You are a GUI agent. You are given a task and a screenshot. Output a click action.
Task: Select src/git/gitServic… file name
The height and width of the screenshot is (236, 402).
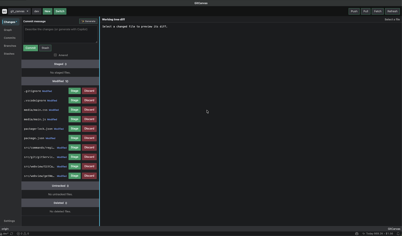[39, 157]
